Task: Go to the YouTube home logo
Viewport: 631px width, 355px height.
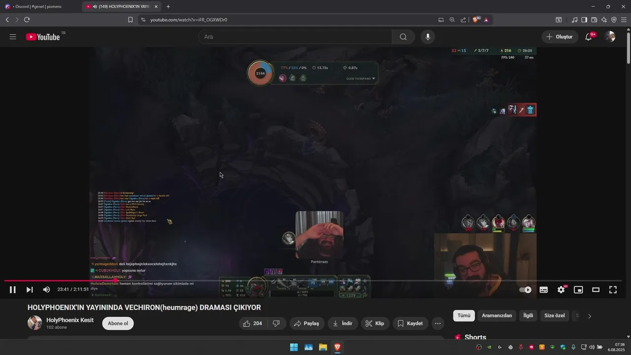Action: [x=43, y=37]
